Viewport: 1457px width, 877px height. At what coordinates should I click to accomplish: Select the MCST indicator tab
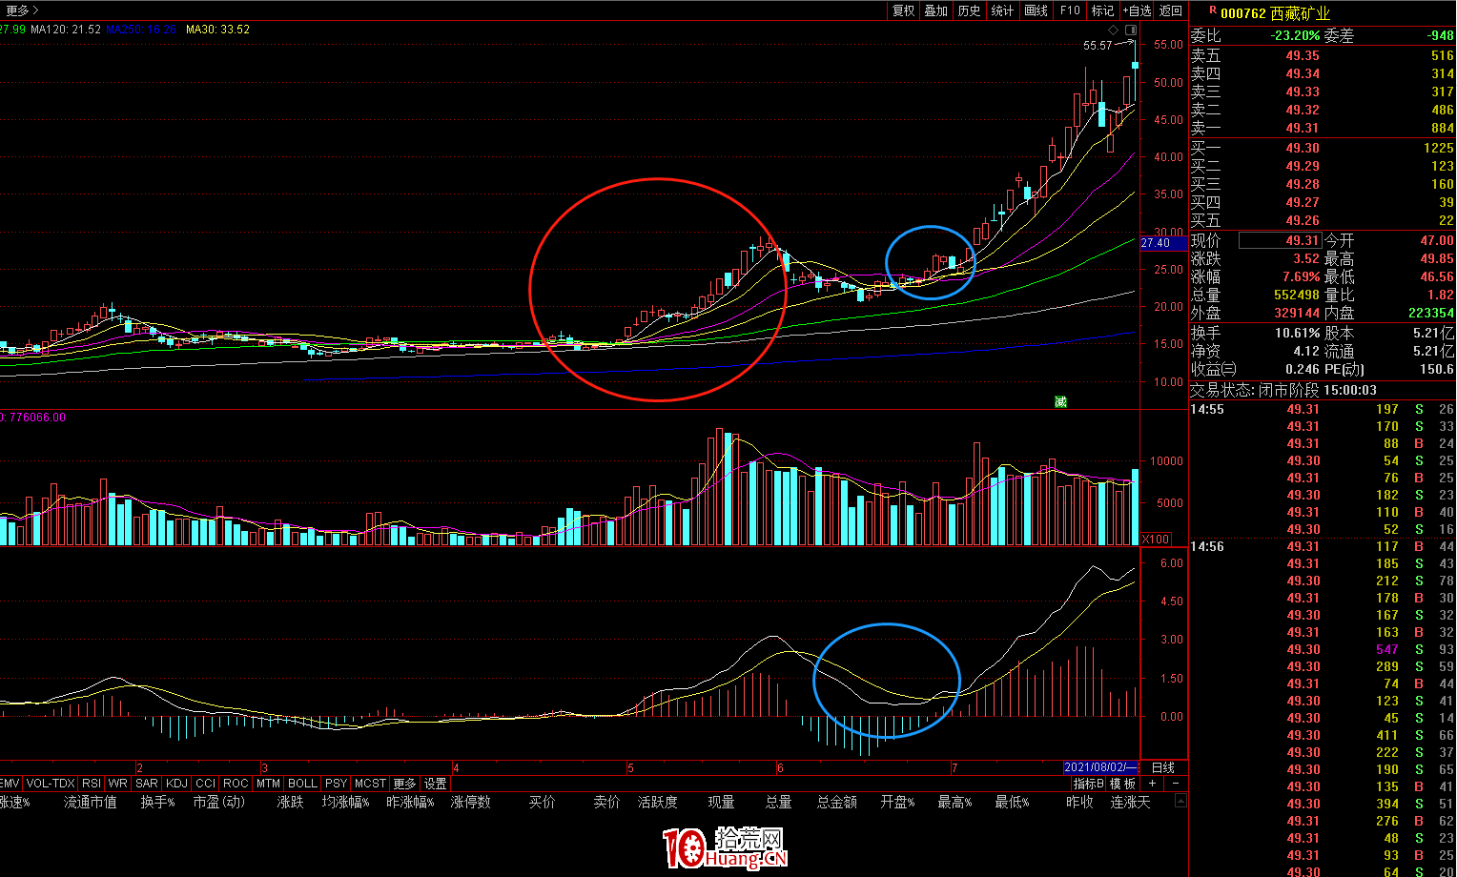click(370, 784)
